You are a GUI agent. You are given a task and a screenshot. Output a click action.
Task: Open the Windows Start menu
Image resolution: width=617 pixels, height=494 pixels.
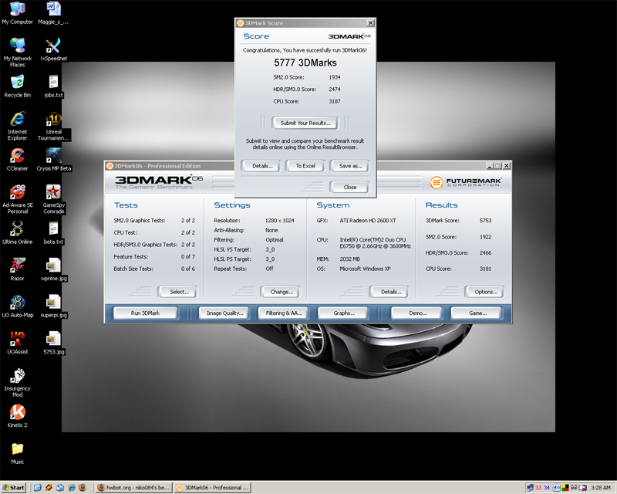[x=13, y=488]
